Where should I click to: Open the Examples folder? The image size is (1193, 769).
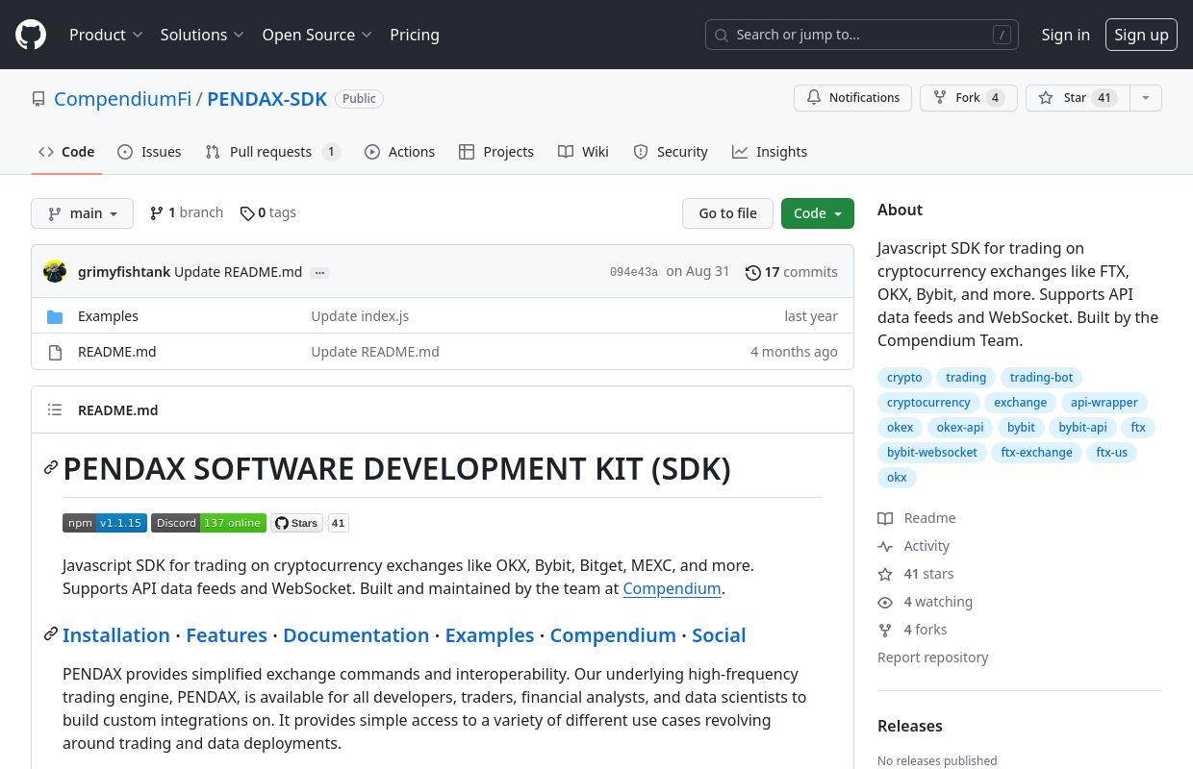tap(108, 316)
